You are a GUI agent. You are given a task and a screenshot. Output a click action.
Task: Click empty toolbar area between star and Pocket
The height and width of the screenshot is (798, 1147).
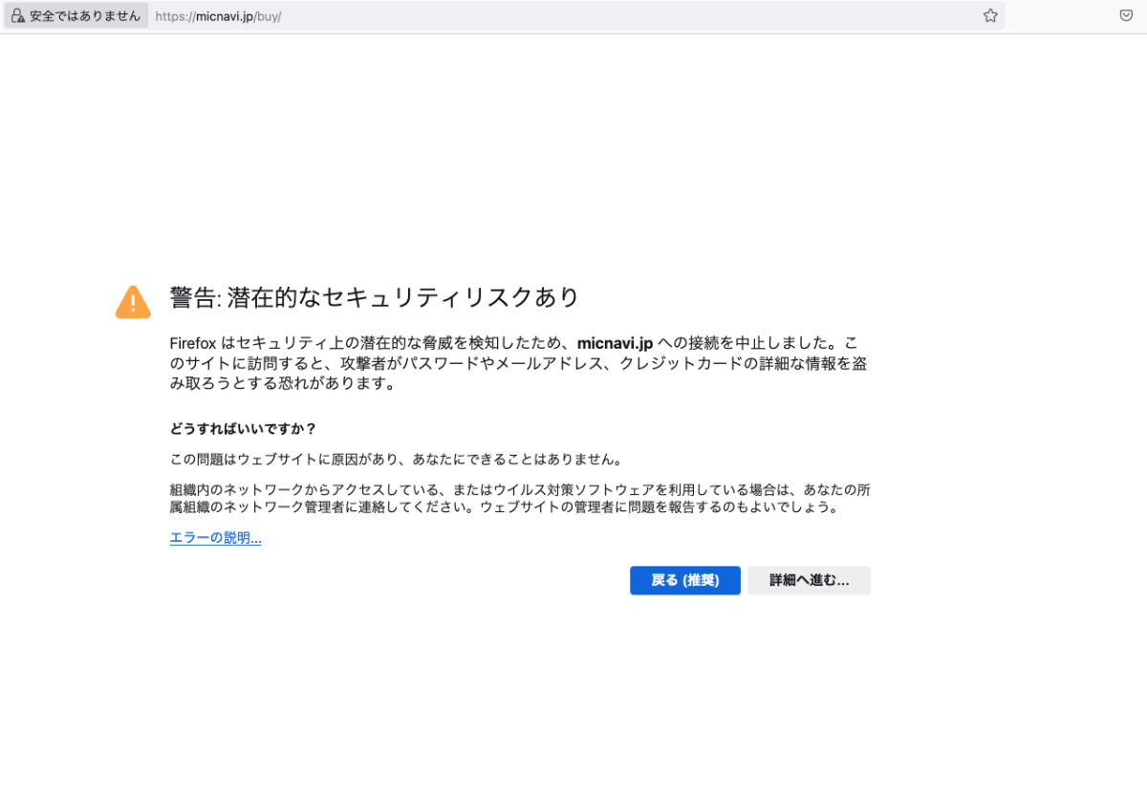tap(1061, 16)
